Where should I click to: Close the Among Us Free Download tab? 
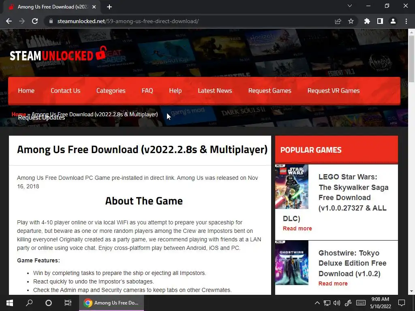pos(94,7)
